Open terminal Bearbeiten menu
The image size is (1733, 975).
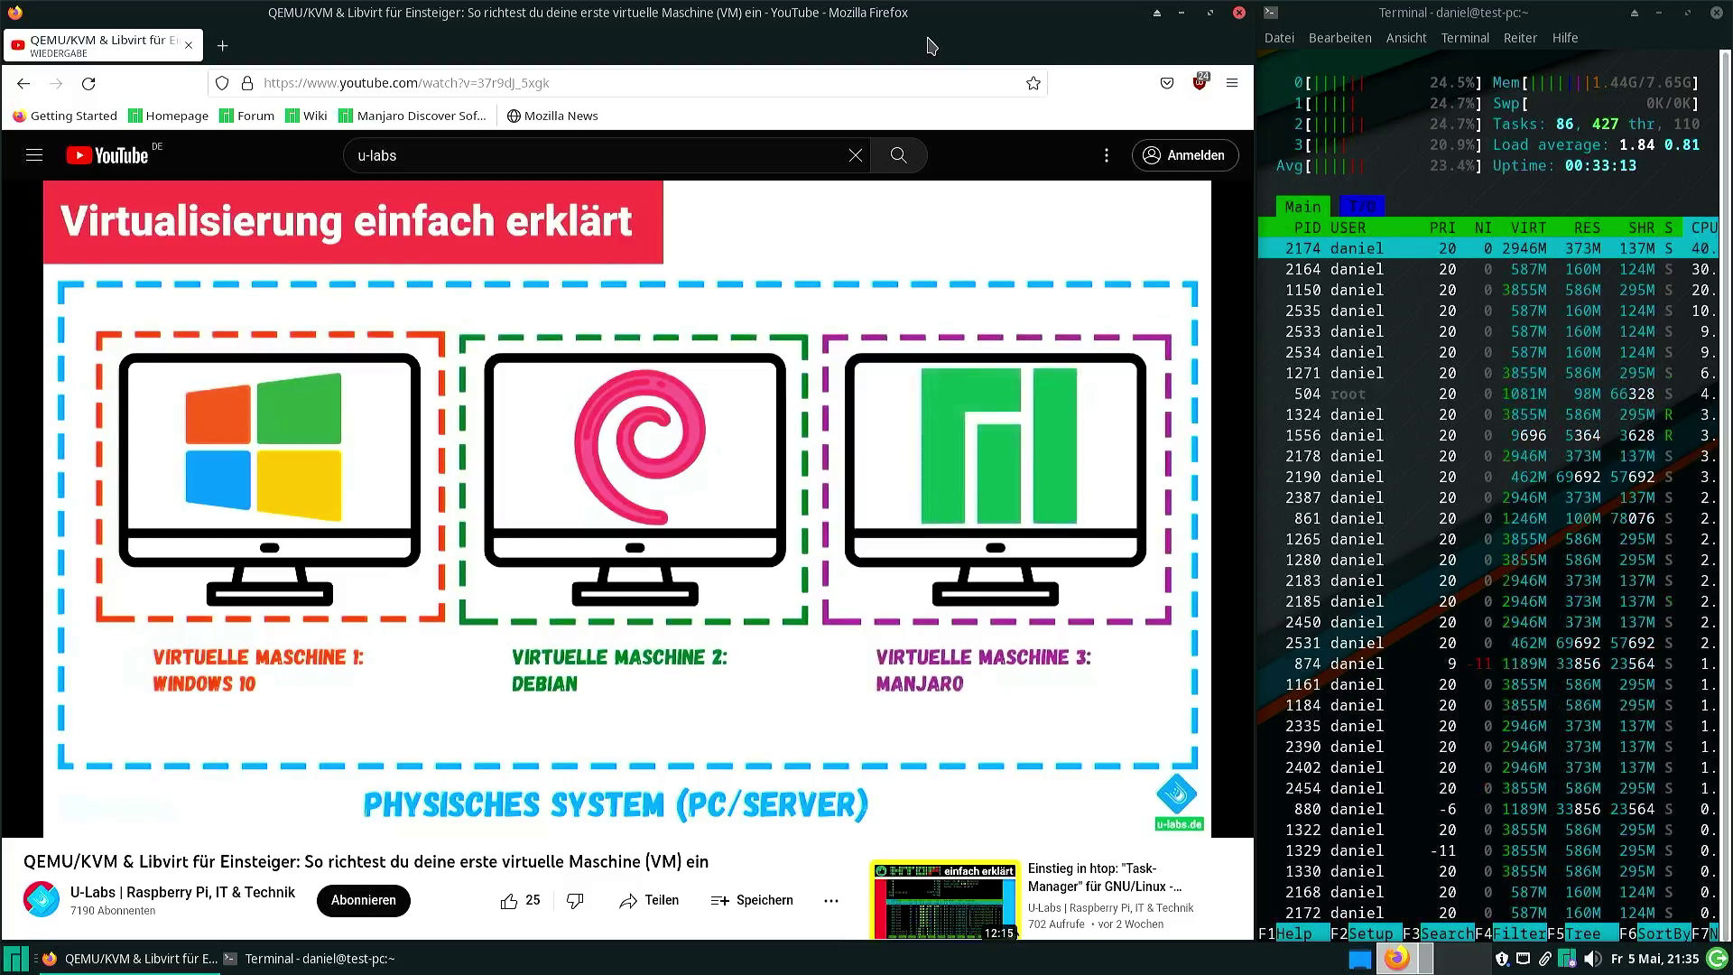1340,38
